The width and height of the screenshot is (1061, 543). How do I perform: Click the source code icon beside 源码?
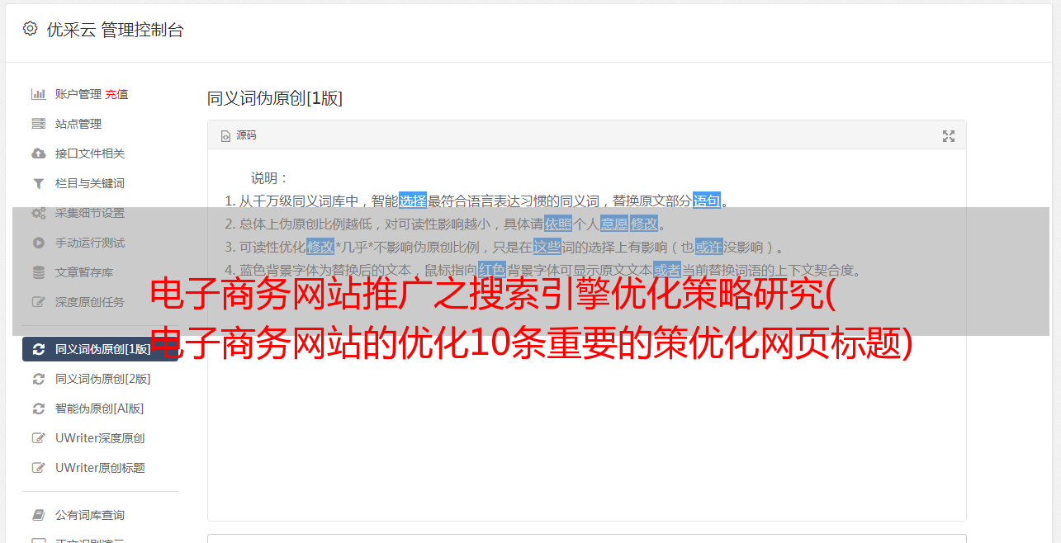225,136
